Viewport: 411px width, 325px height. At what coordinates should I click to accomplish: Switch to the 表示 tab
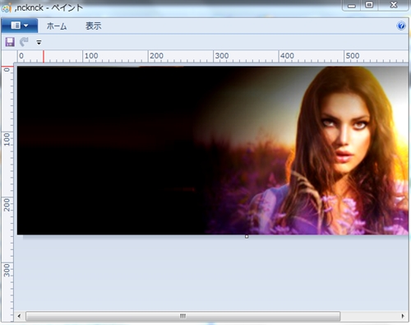coord(94,26)
